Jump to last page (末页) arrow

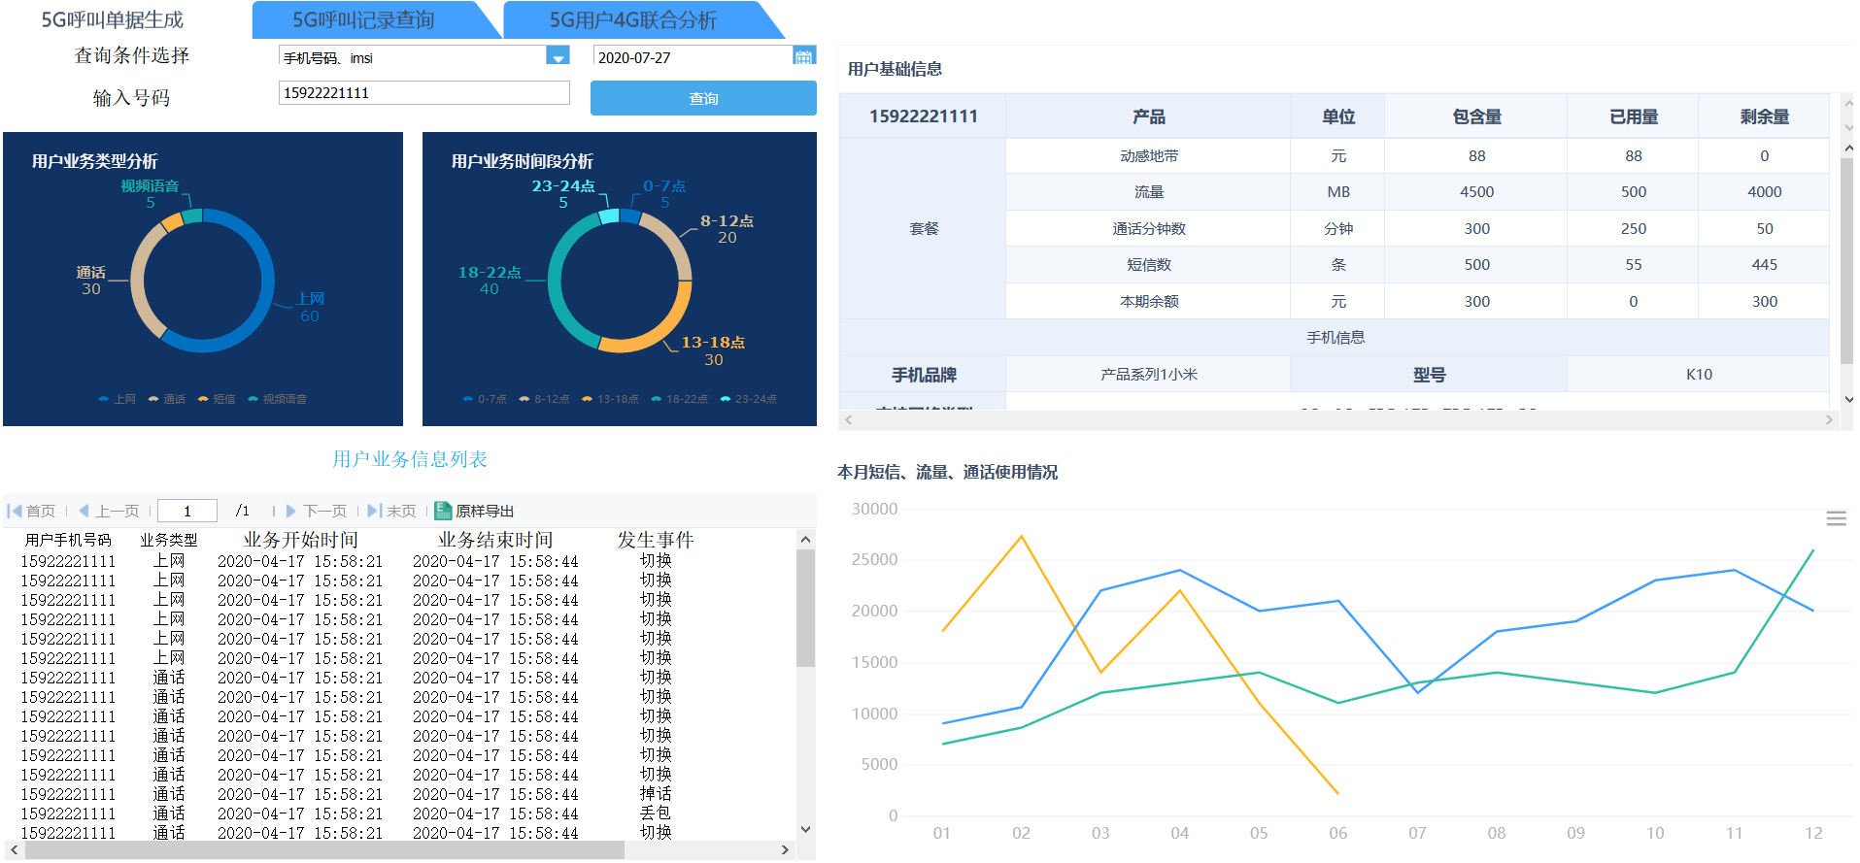pos(374,511)
